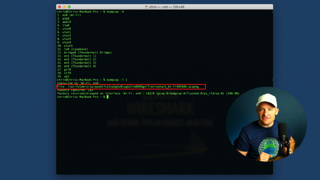Click the line '10. utun5'
This screenshot has height=180, width=320.
tap(65, 46)
